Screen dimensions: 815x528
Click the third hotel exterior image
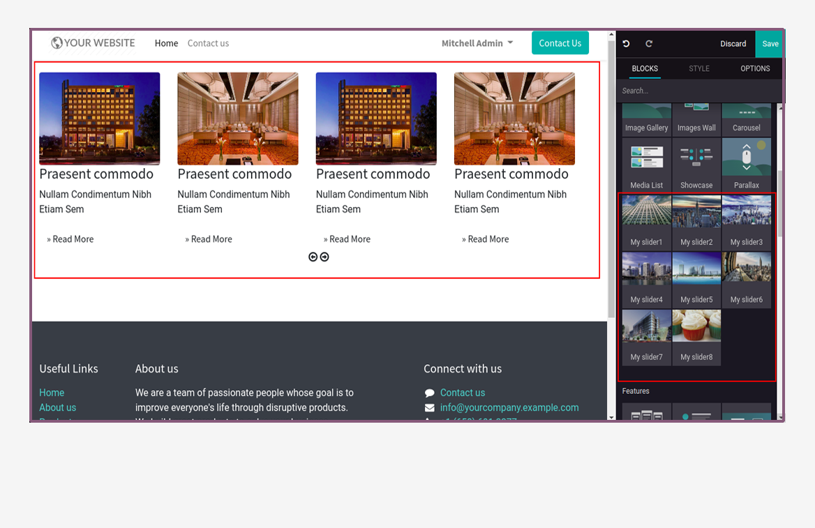point(376,119)
